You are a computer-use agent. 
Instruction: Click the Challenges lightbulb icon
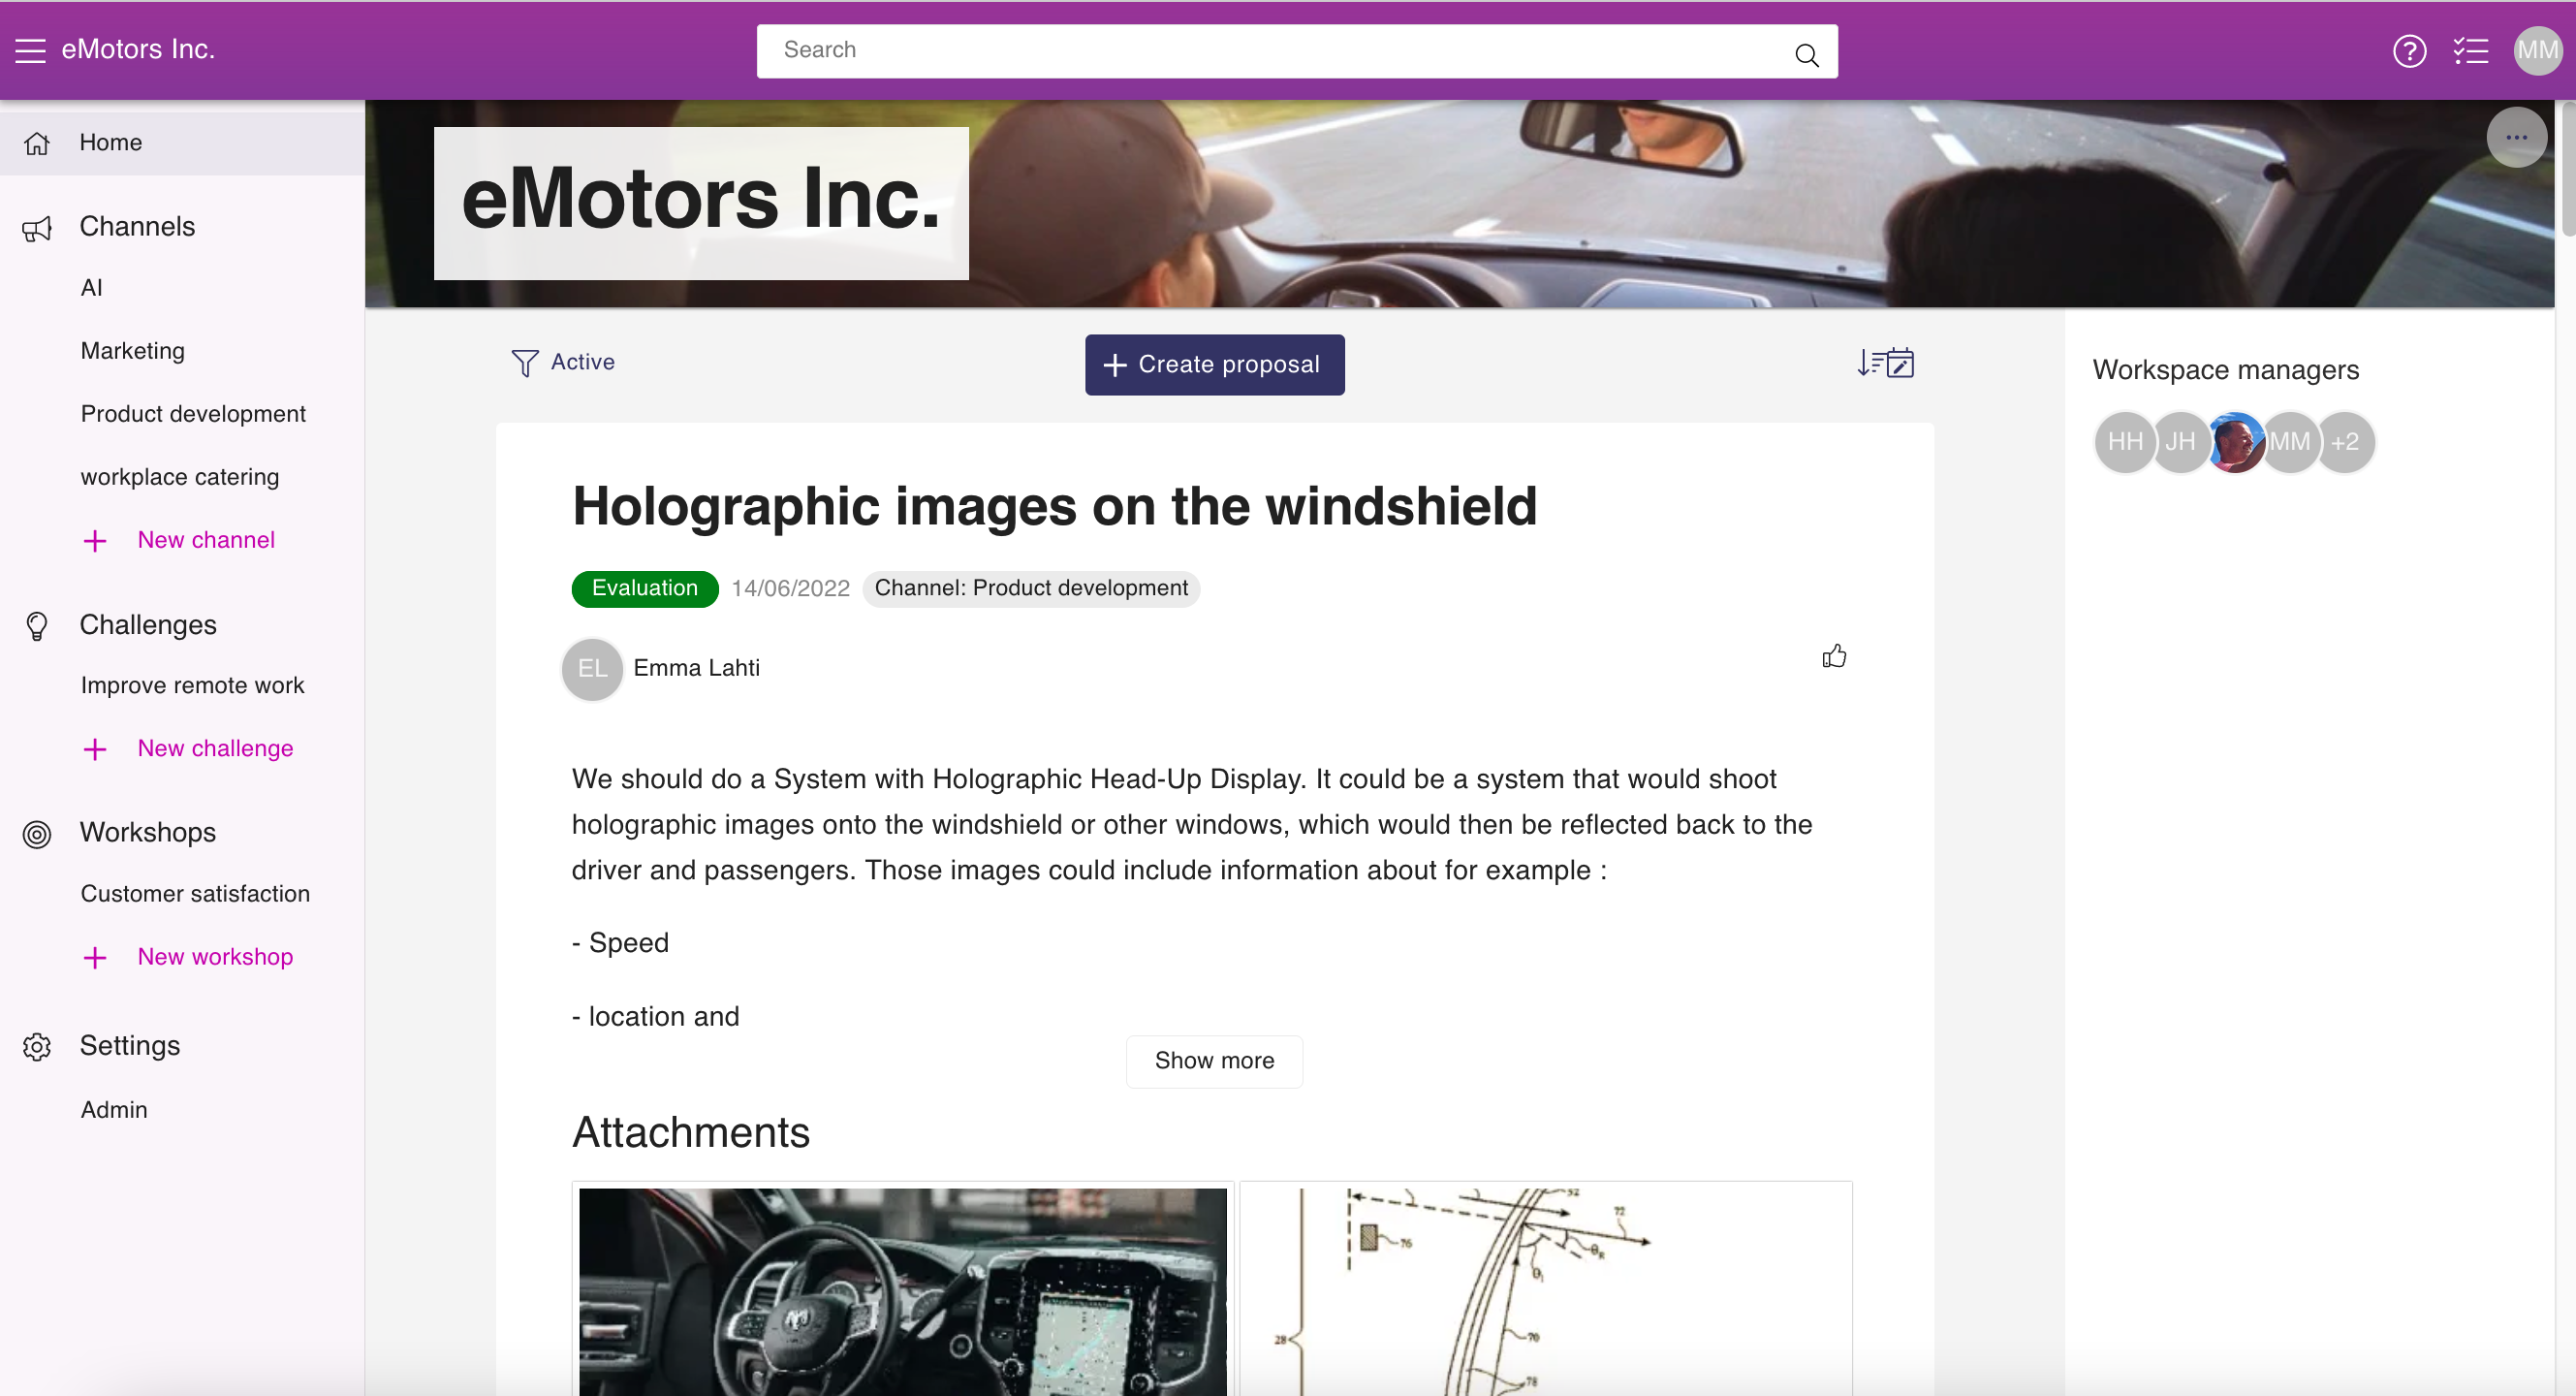pos(37,626)
